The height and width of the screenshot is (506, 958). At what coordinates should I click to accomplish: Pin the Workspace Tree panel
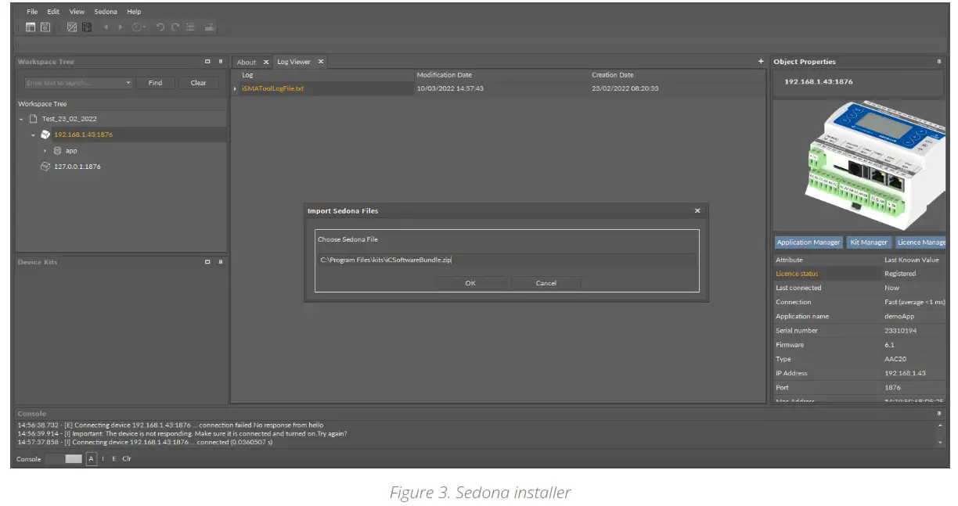[221, 62]
